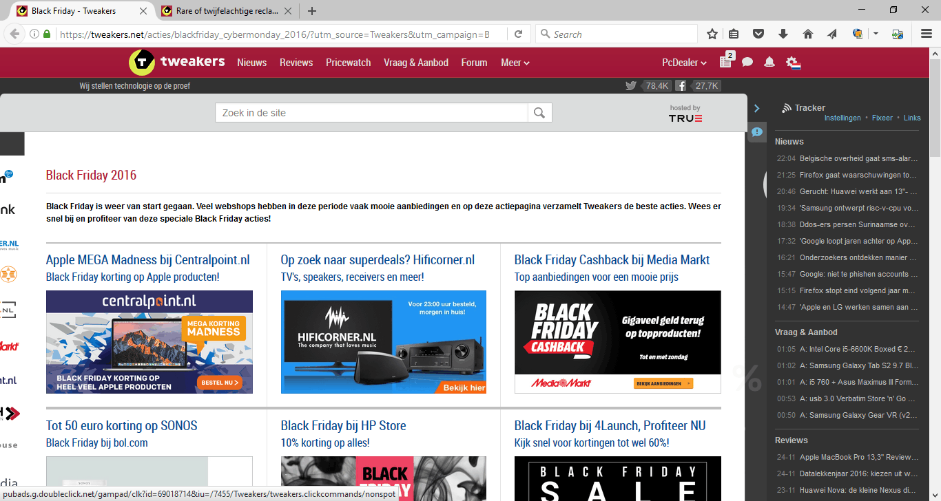Collapse the Tracker sidebar with the chevron

click(x=756, y=108)
